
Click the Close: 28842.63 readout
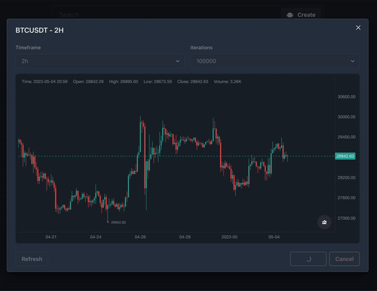(x=193, y=82)
